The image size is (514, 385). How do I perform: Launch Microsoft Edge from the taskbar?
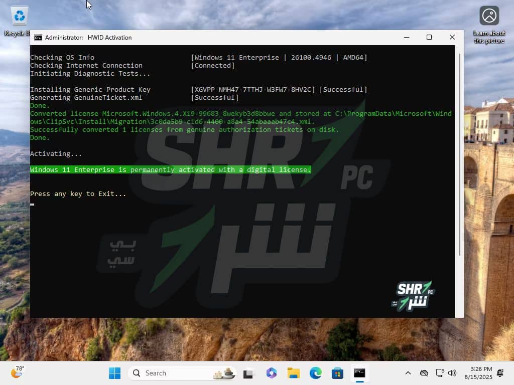pos(315,373)
